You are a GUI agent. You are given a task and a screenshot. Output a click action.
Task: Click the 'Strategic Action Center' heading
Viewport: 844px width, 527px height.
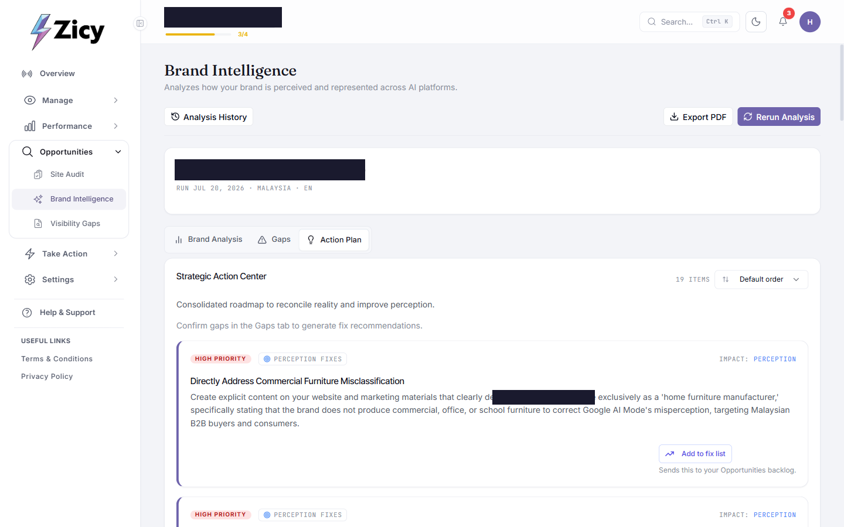222,276
